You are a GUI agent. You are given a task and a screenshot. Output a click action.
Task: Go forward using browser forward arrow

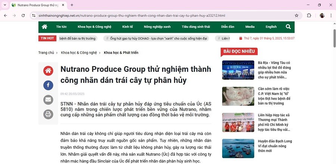14,15
